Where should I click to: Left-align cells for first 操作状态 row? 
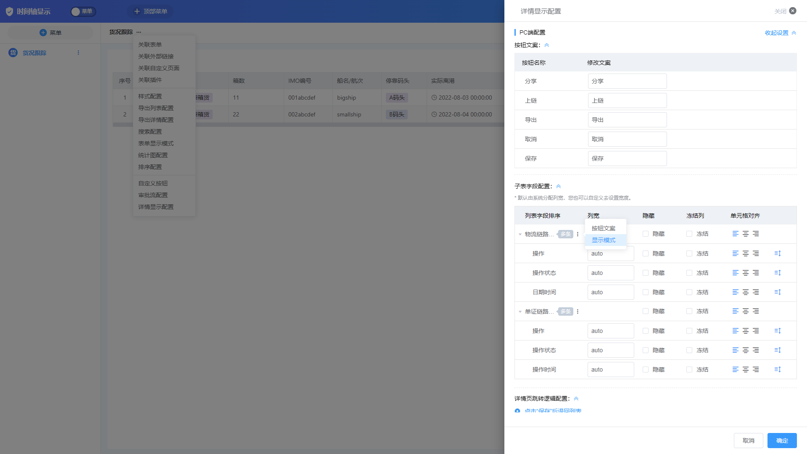point(735,273)
